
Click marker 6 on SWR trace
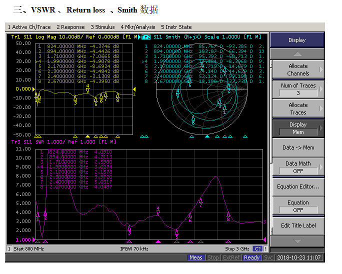coord(190,217)
